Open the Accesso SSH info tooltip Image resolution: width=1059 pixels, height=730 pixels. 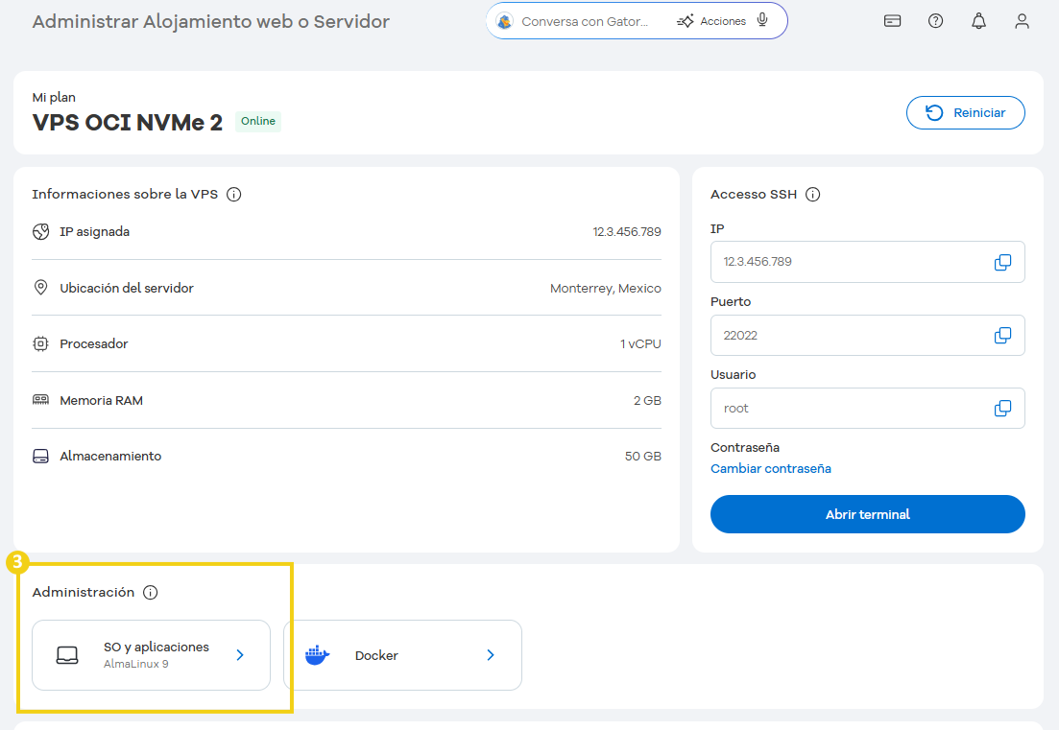click(x=813, y=194)
